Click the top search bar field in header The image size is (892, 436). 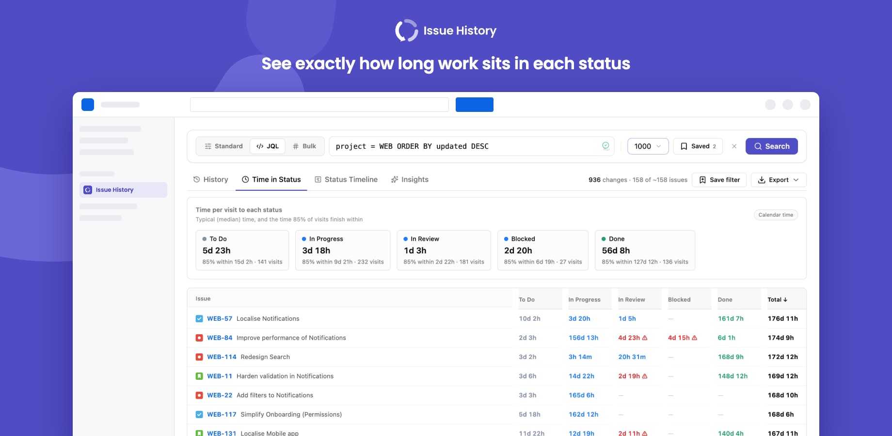[319, 105]
